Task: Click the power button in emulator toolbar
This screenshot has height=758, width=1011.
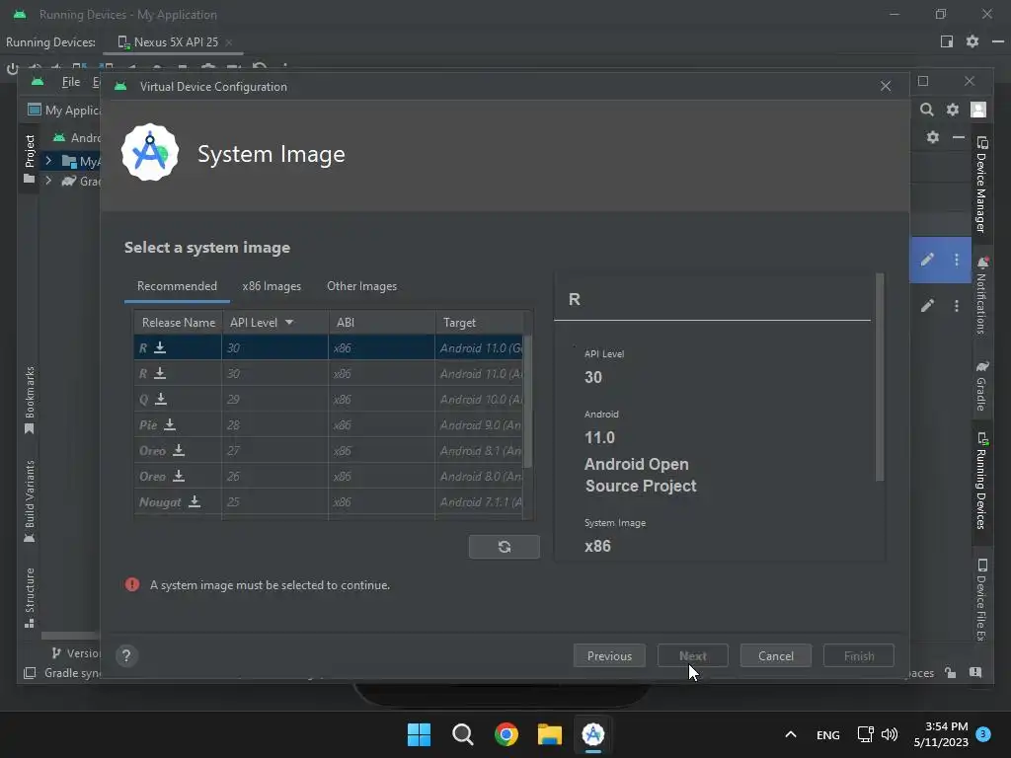Action: pos(12,68)
